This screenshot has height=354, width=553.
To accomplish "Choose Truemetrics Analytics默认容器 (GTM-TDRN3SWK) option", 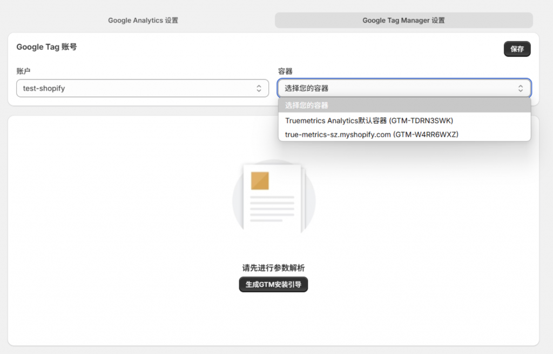I will pyautogui.click(x=404, y=121).
